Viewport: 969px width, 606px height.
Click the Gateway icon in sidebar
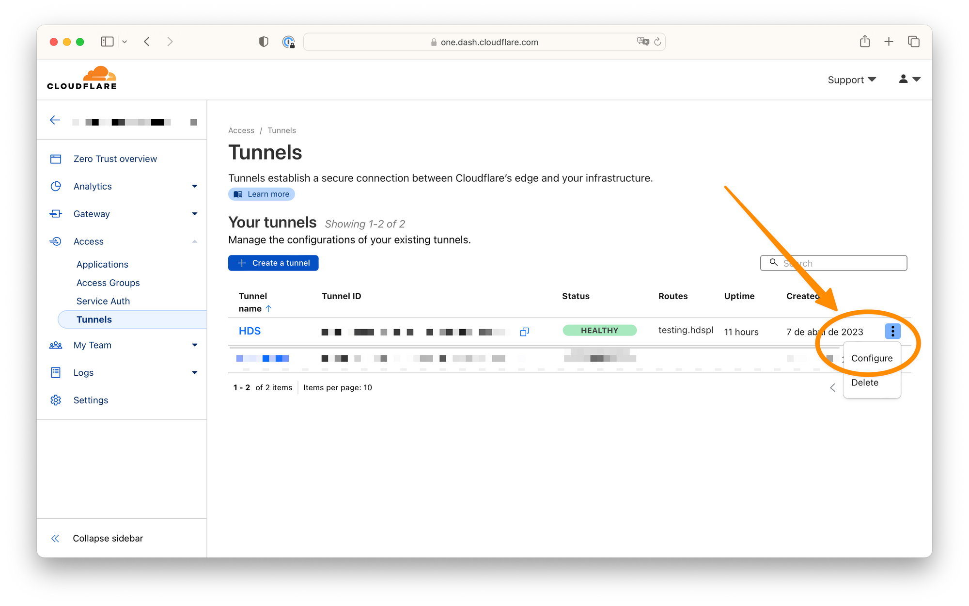click(56, 214)
